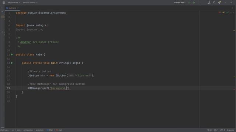236x132 pixels.
Task: Click src in the breadcrumb bar
Action: 13,130
